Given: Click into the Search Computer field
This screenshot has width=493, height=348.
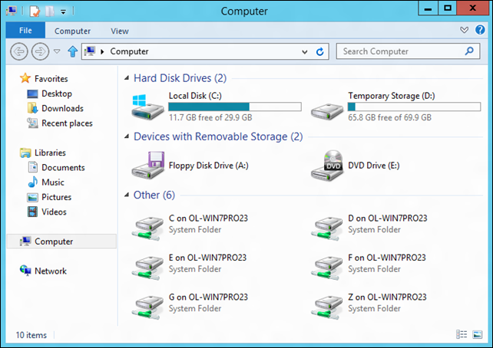Looking at the screenshot, I should pyautogui.click(x=399, y=51).
